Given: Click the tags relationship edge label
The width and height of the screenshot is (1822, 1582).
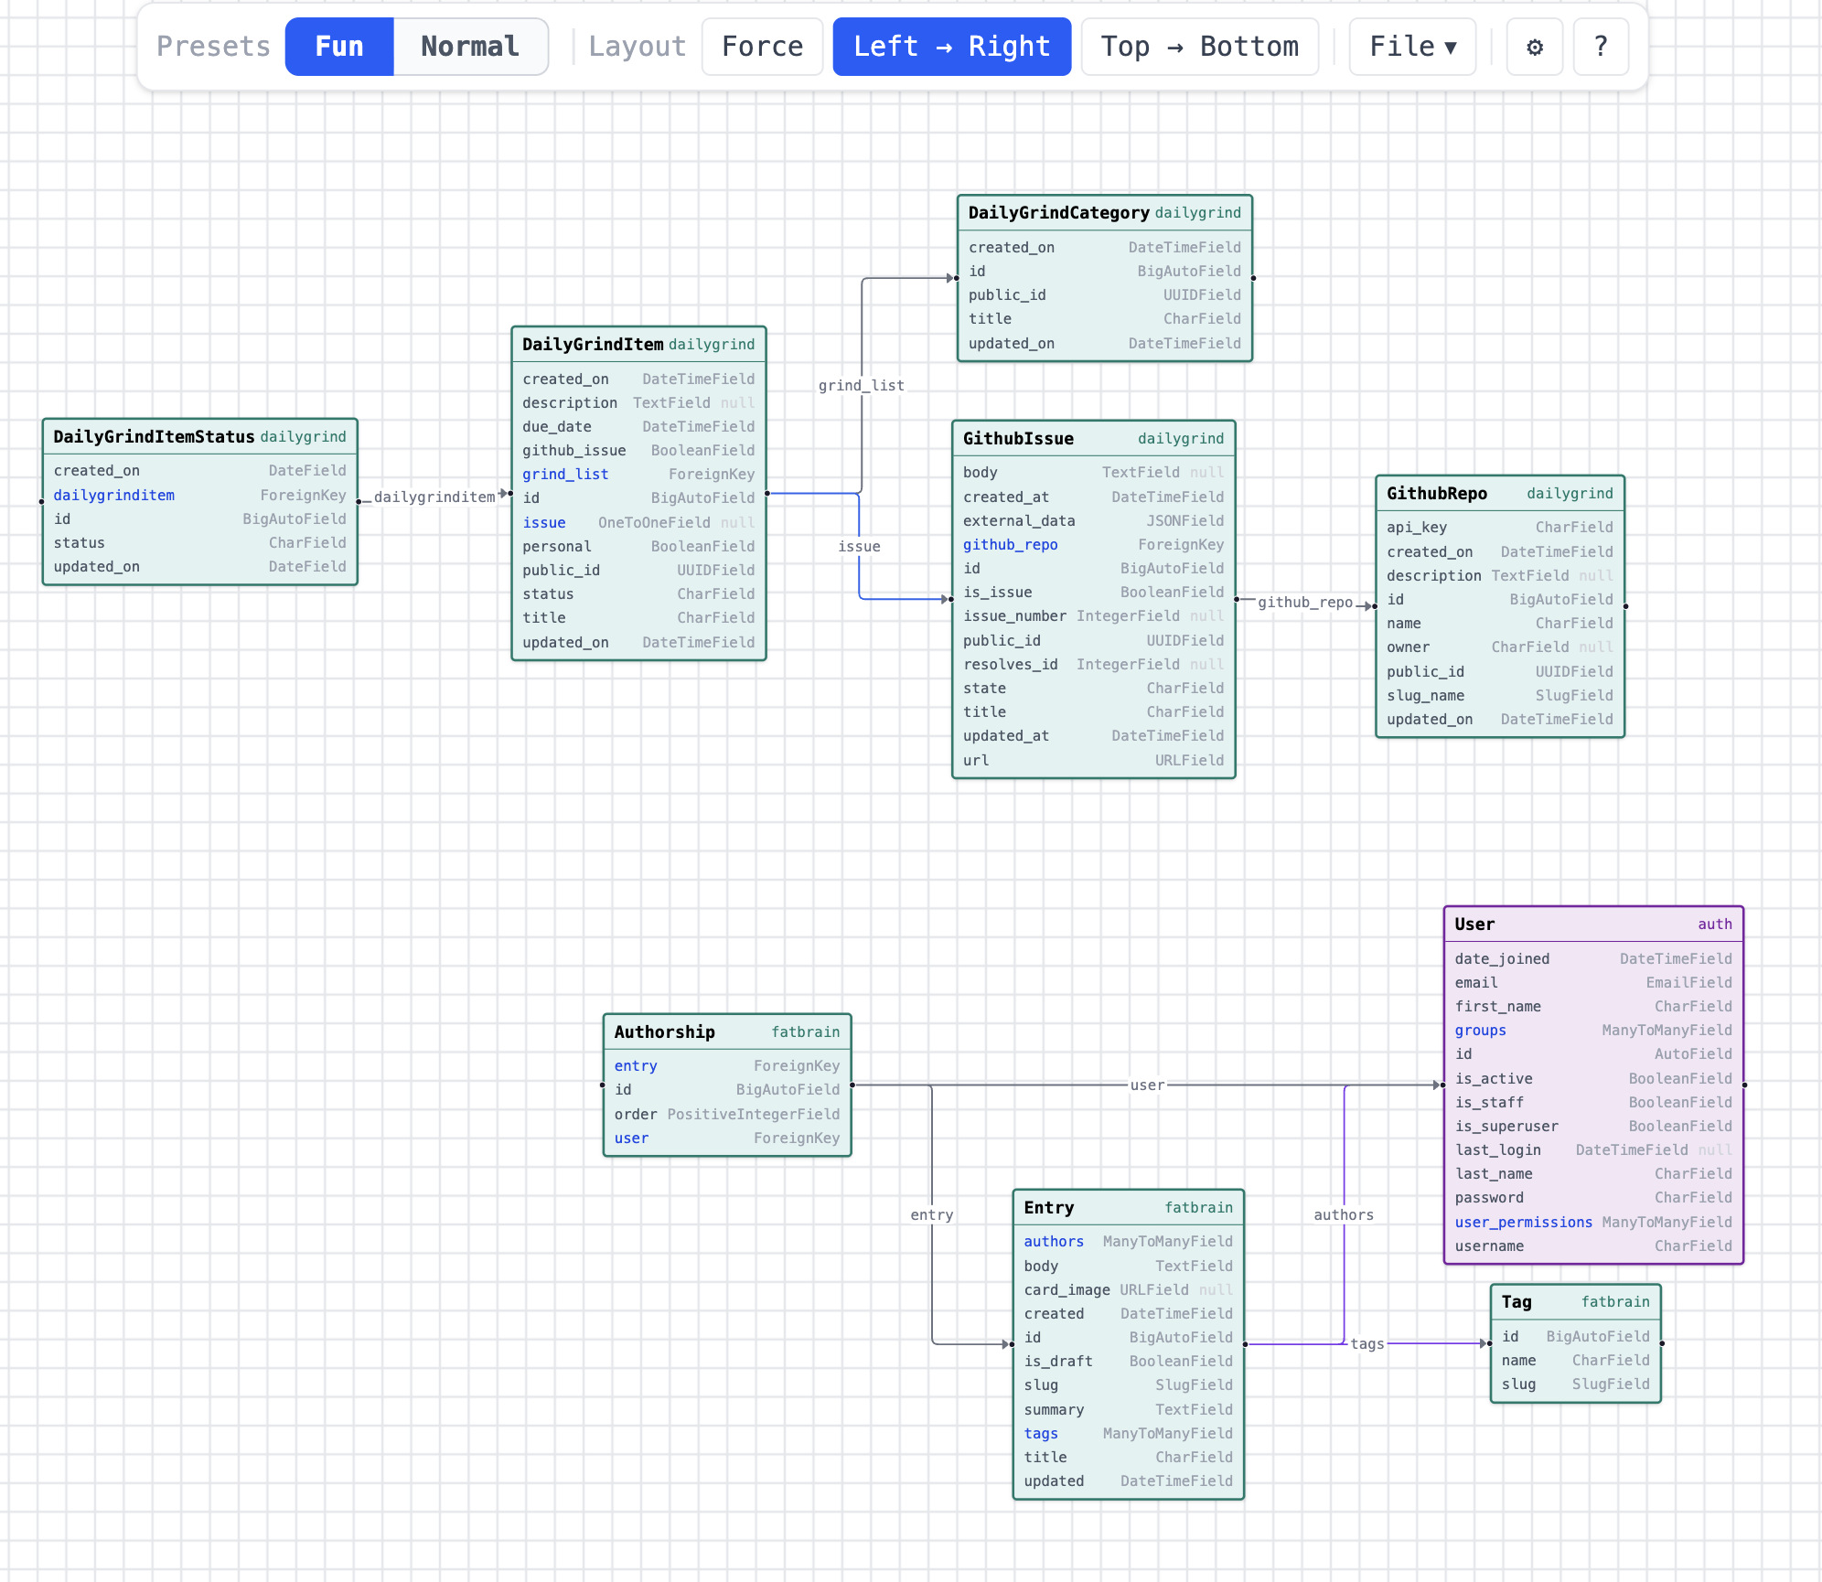Looking at the screenshot, I should [x=1366, y=1344].
